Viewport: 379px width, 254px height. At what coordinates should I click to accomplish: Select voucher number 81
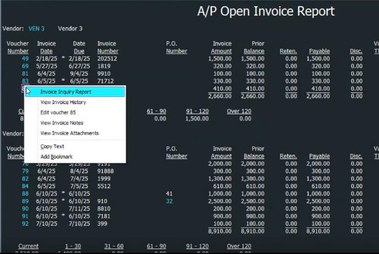[25, 73]
